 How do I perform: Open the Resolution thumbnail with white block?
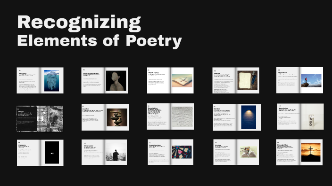[300, 116]
